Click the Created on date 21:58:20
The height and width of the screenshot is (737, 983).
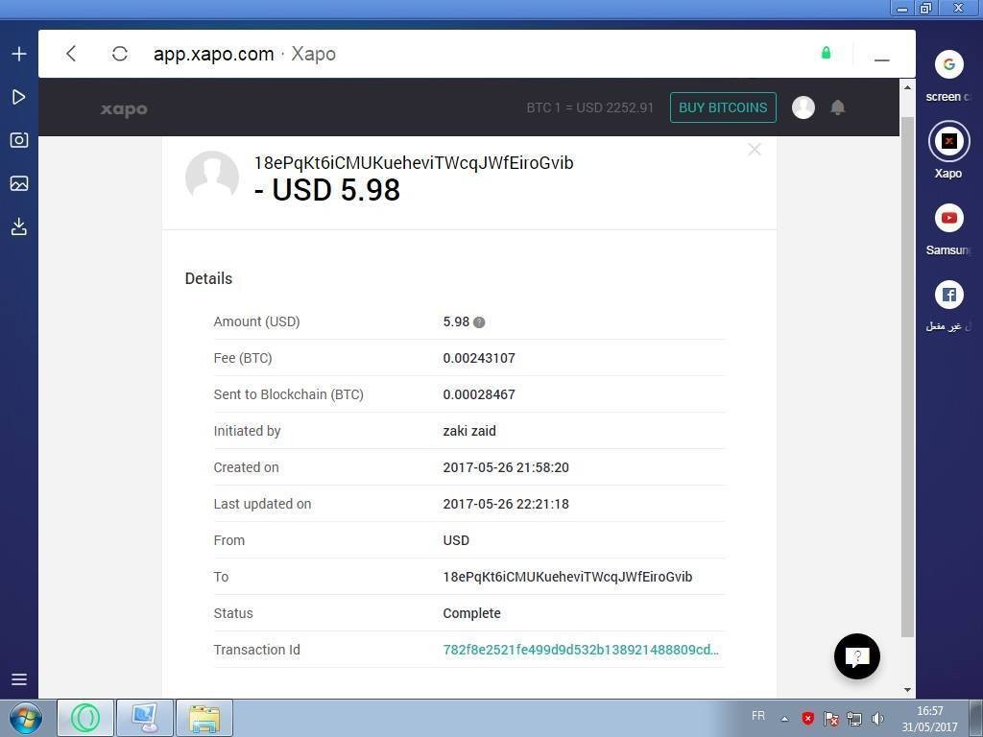coord(506,467)
